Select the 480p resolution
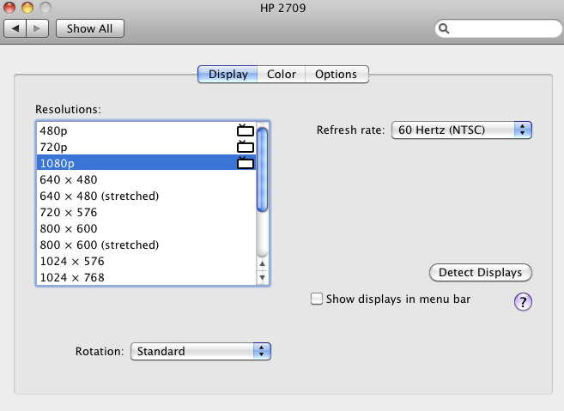This screenshot has height=411, width=564. 146,130
